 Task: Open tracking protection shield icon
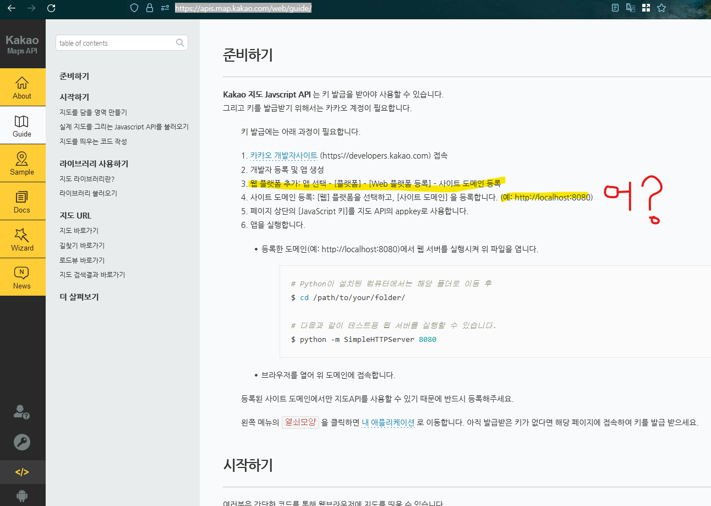click(x=134, y=8)
